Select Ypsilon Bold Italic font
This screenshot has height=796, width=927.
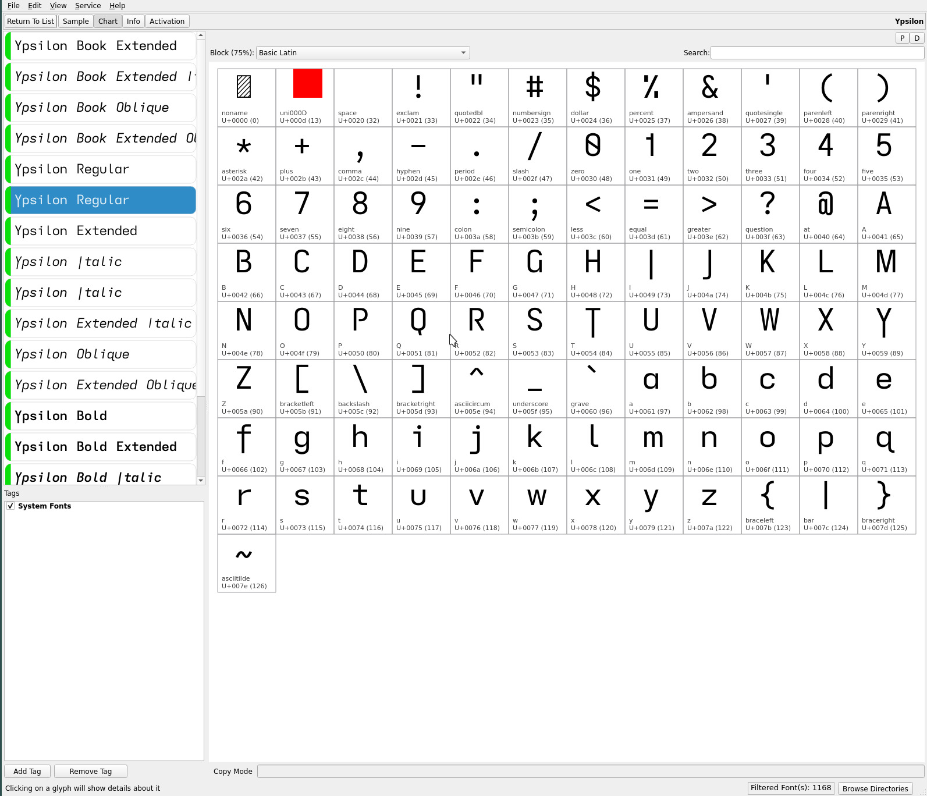point(101,475)
